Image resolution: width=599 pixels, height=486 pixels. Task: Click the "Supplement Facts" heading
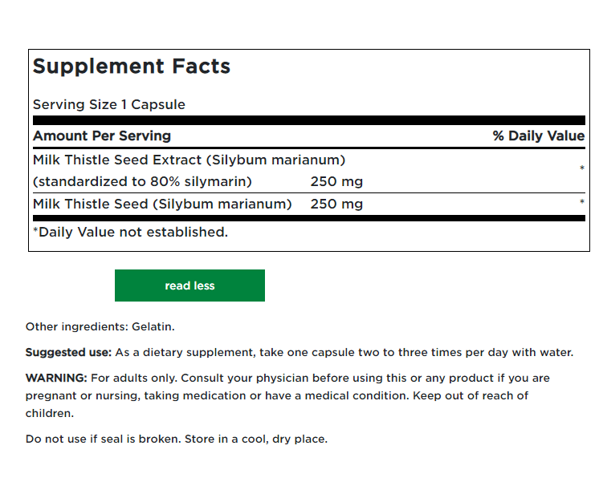click(132, 67)
